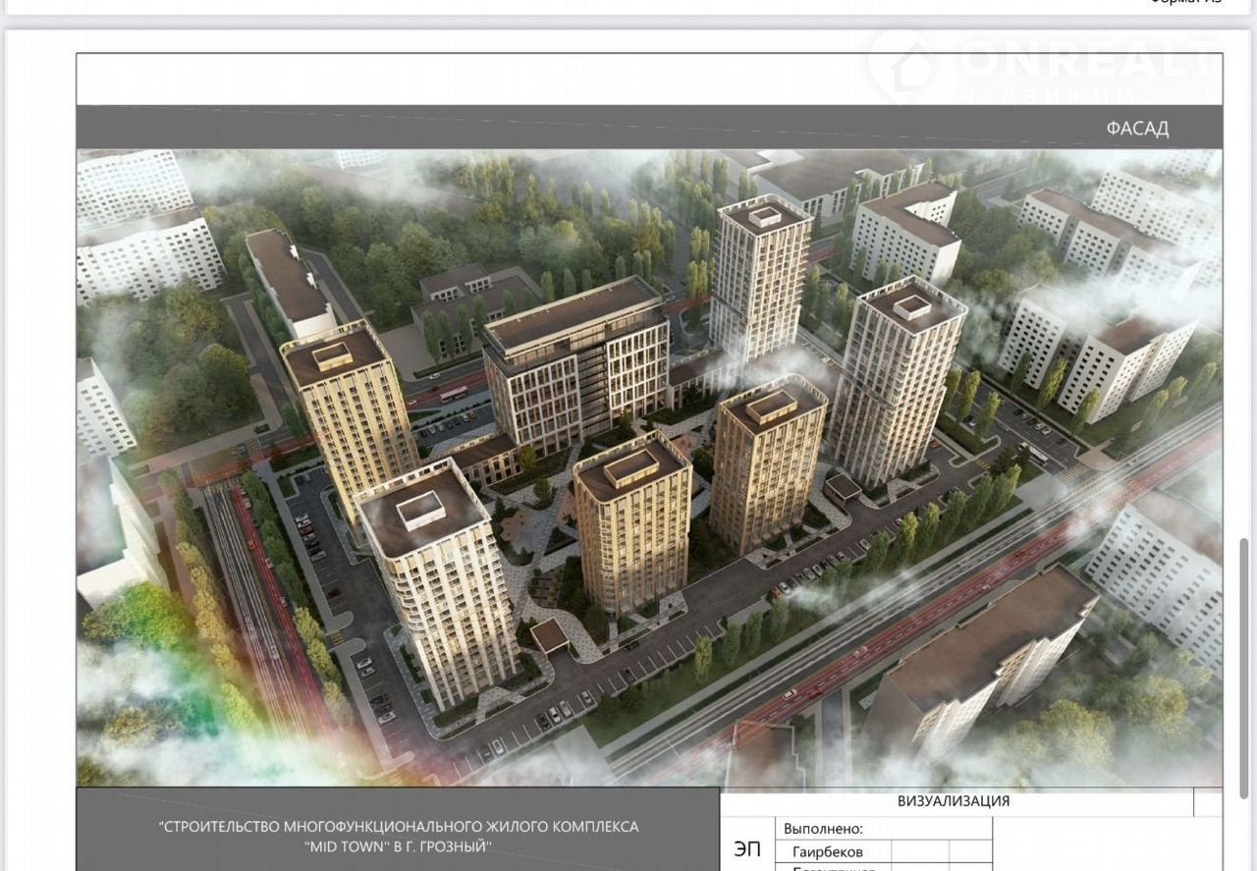Click the dark gray project title block
1257x871 pixels.
click(x=399, y=830)
